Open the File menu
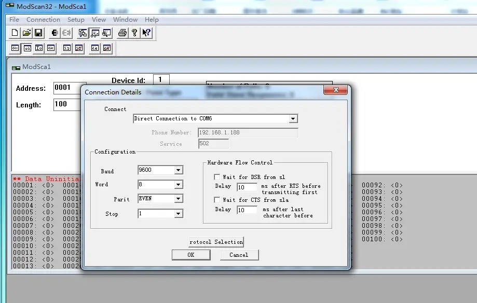The height and width of the screenshot is (303, 477). pyautogui.click(x=15, y=20)
